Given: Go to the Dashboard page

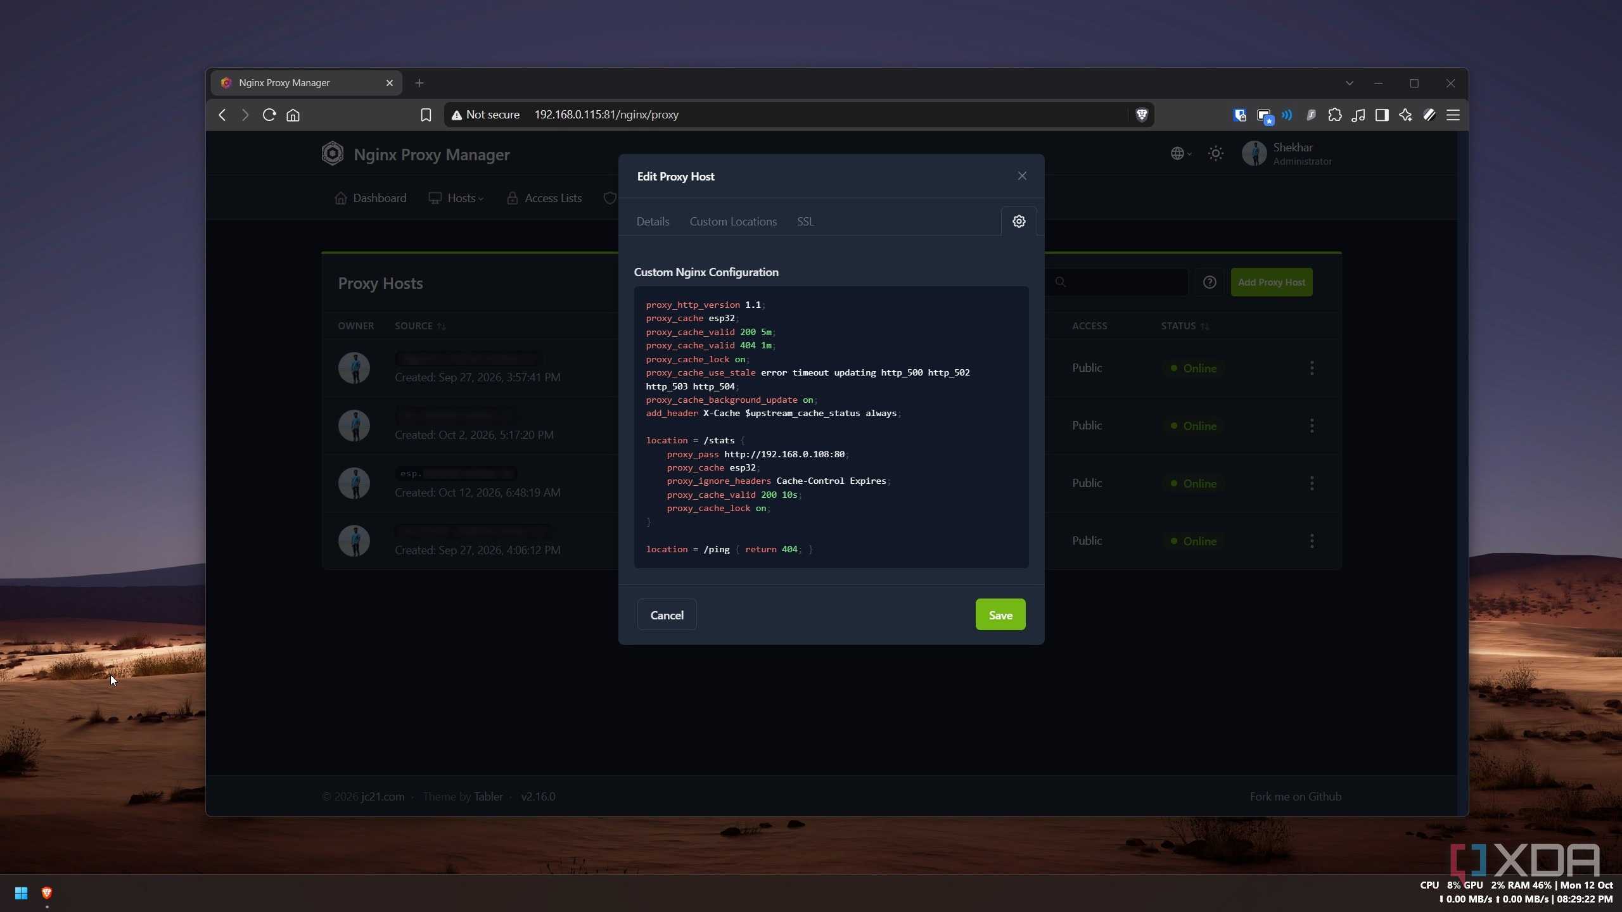Looking at the screenshot, I should [x=371, y=198].
